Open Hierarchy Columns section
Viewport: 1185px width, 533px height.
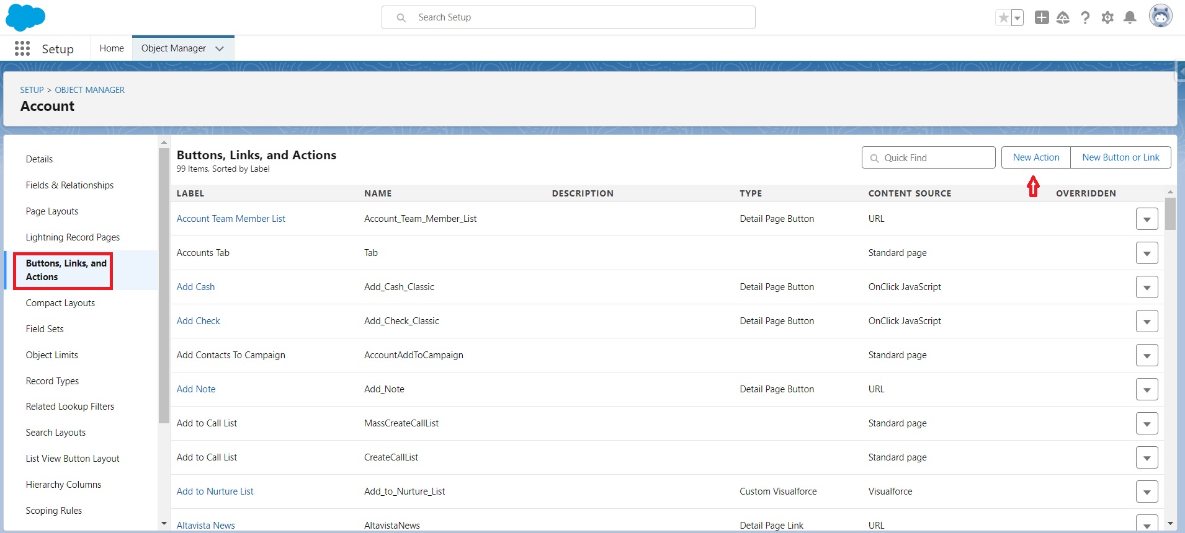coord(63,485)
